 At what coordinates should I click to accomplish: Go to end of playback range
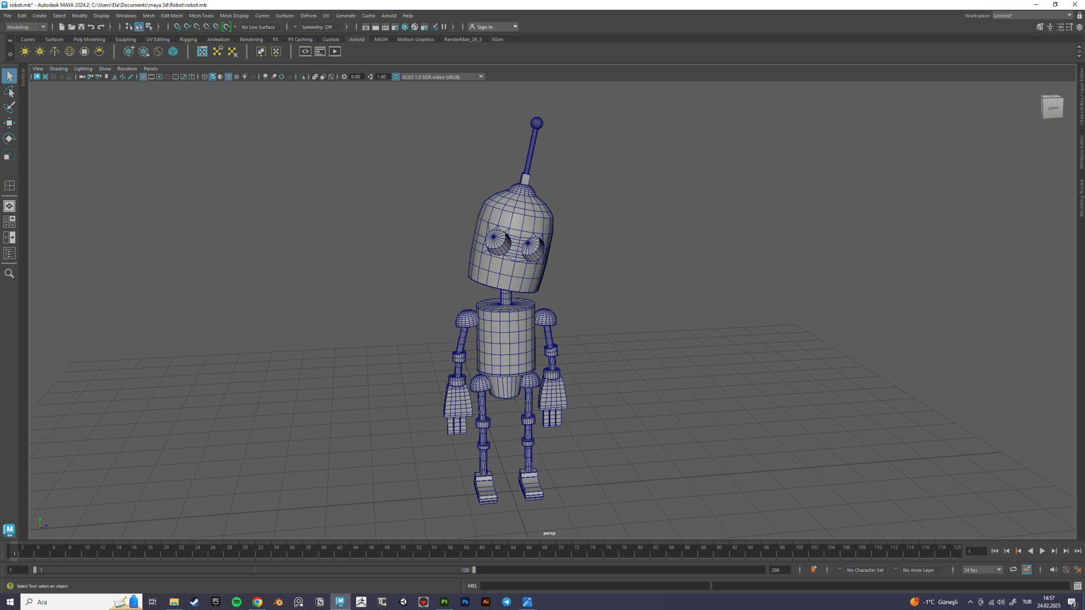click(x=1078, y=551)
